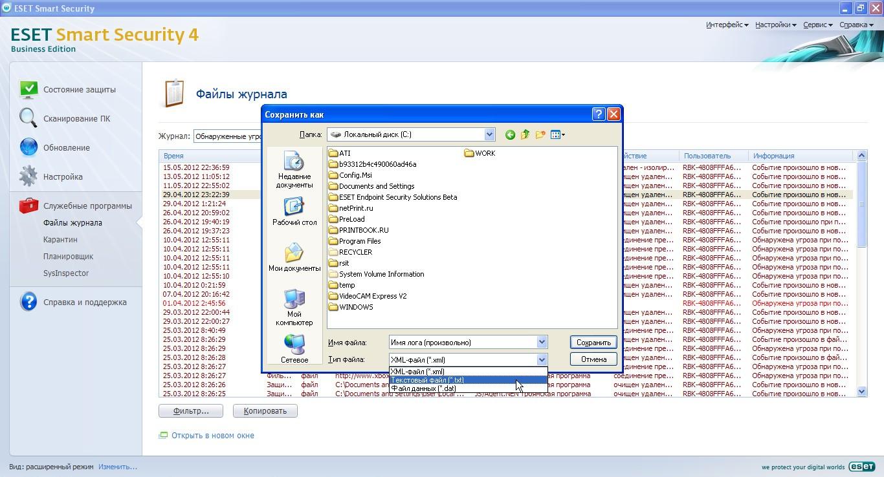Sort log by the Время column header

click(211, 156)
